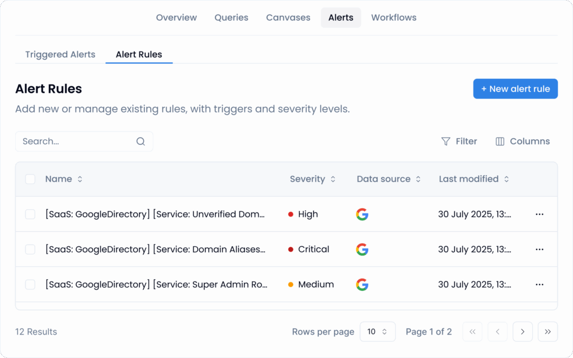Viewport: 573px width, 358px height.
Task: Open the three-dot menu for the Domain Aliases rule
Action: tap(539, 249)
